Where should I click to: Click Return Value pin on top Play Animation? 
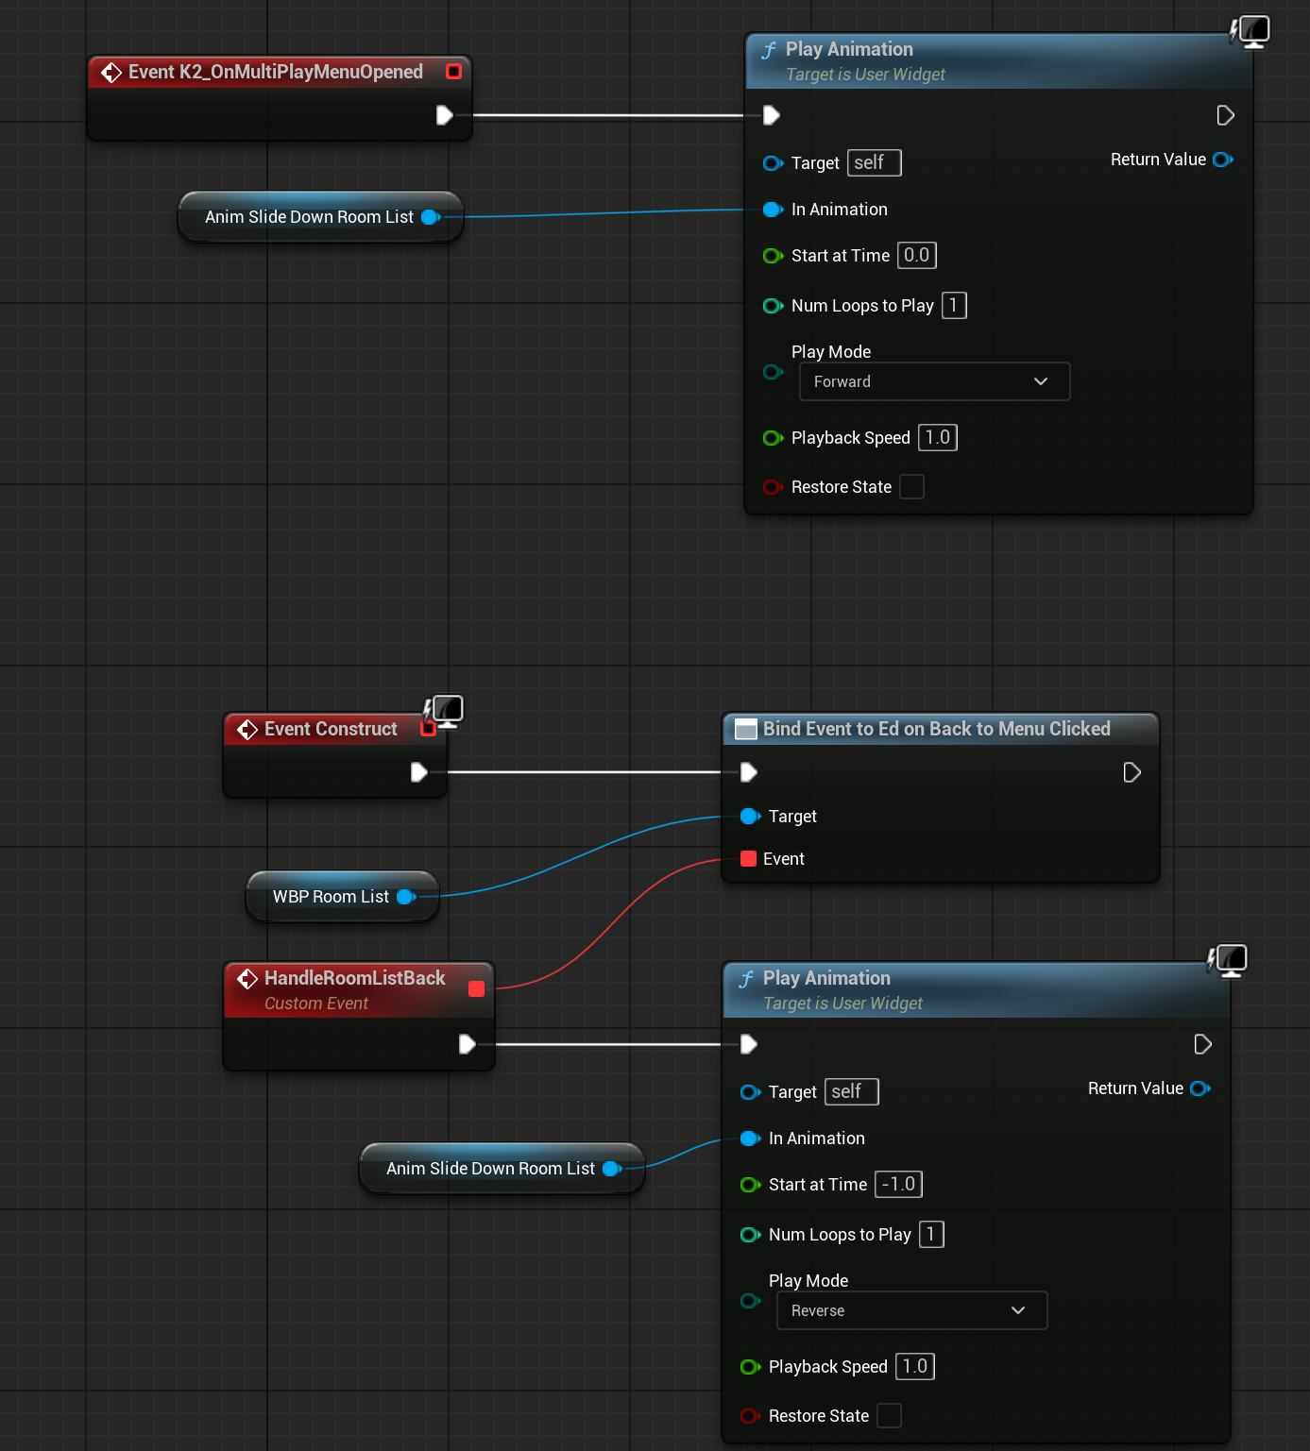(1223, 160)
